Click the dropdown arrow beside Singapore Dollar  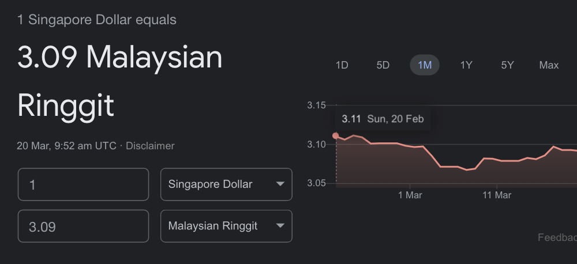coord(280,184)
